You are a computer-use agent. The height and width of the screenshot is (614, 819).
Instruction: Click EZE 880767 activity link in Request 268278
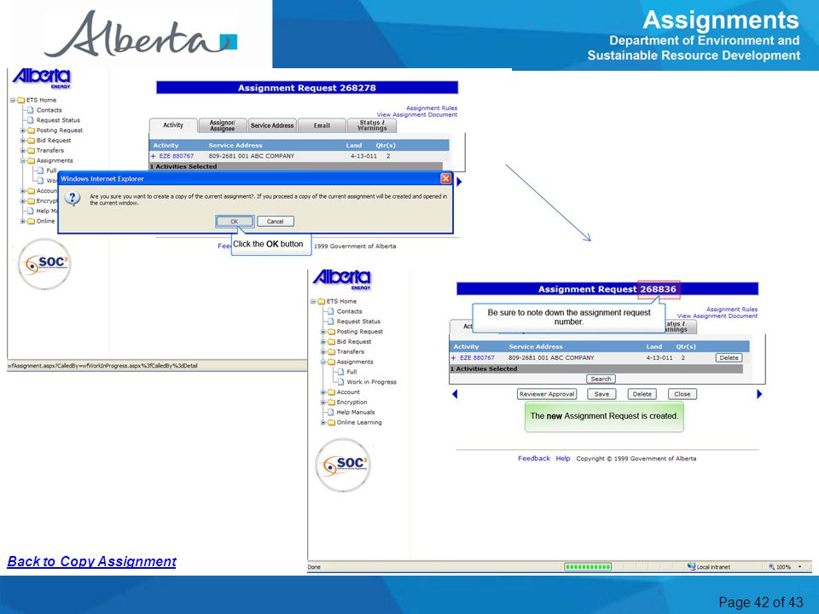coord(176,156)
